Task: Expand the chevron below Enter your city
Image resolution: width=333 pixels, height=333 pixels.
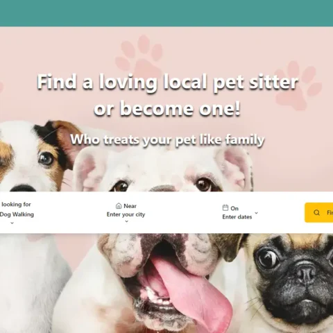Action: (126, 221)
